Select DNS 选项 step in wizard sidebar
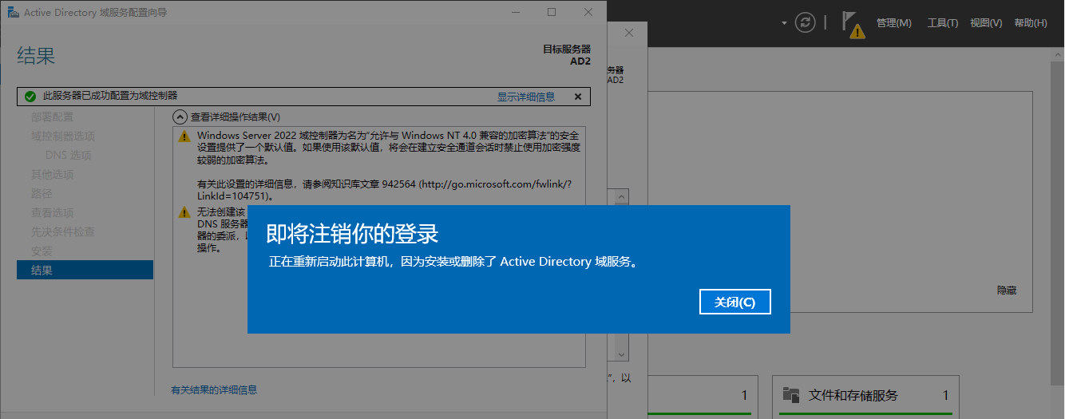Viewport: 1065px width, 419px height. tap(69, 155)
